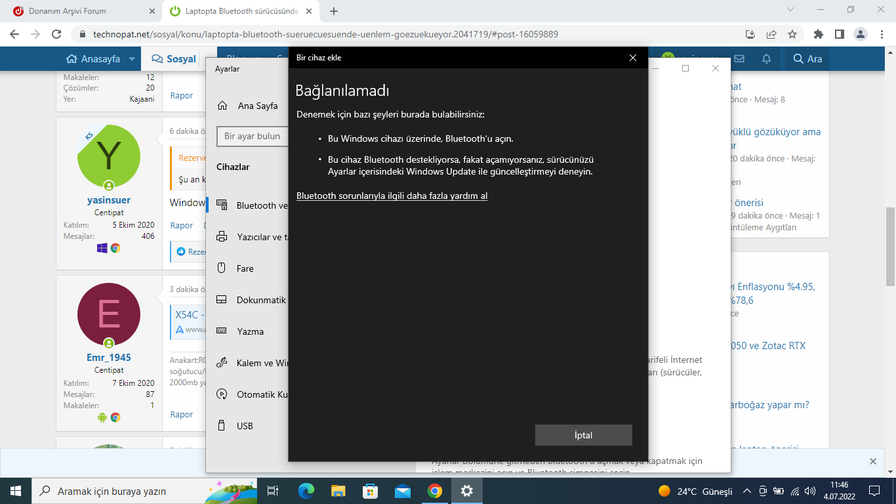The width and height of the screenshot is (896, 504).
Task: Open yasinsuer profile avatar
Action: (109, 157)
